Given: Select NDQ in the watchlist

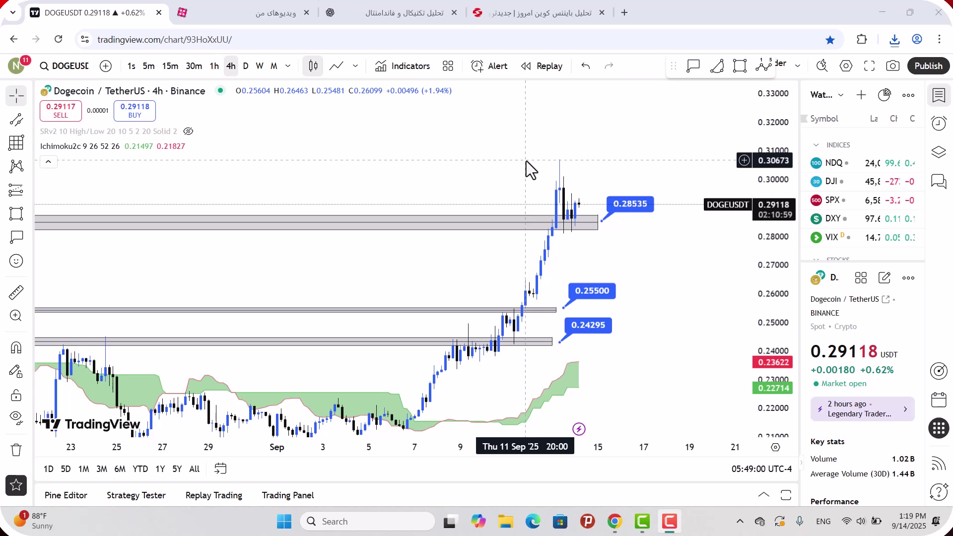Looking at the screenshot, I should point(863,163).
